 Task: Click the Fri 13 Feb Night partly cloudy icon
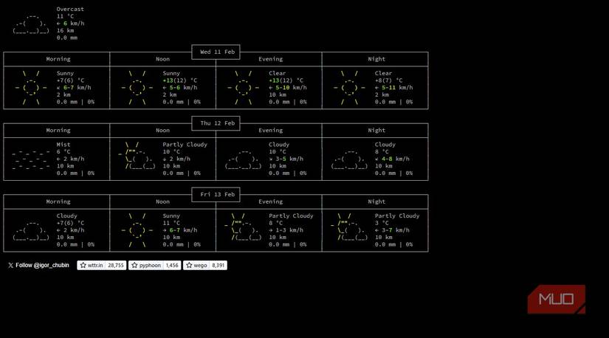click(x=349, y=227)
